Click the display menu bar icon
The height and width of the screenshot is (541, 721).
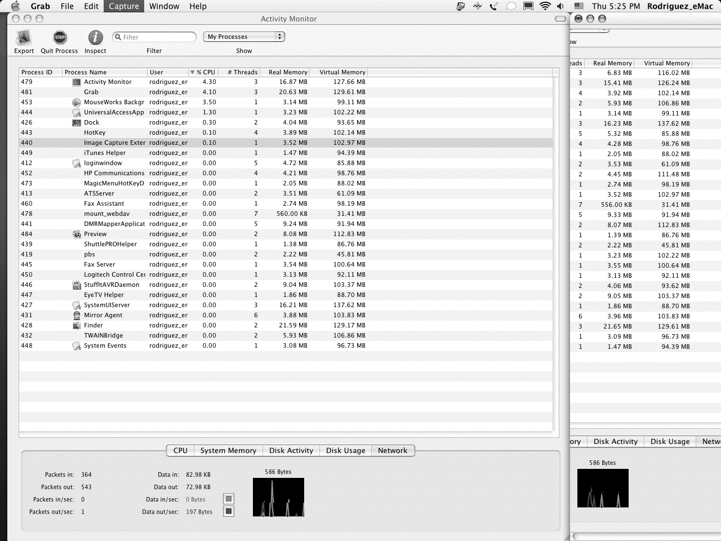pos(528,6)
